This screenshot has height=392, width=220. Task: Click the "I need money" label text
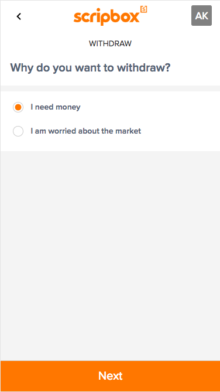pos(56,107)
